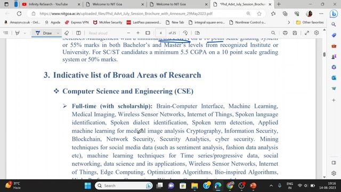Open PDF settings gear in toolbar
This screenshot has height=192, width=341.
click(316, 33)
